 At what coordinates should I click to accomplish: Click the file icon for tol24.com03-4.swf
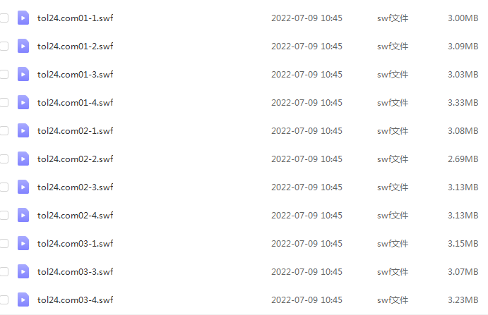tap(23, 299)
